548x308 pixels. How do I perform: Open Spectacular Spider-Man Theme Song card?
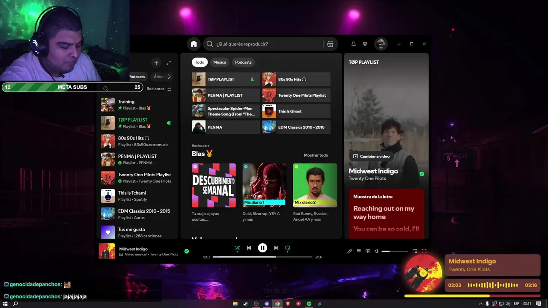pyautogui.click(x=226, y=111)
